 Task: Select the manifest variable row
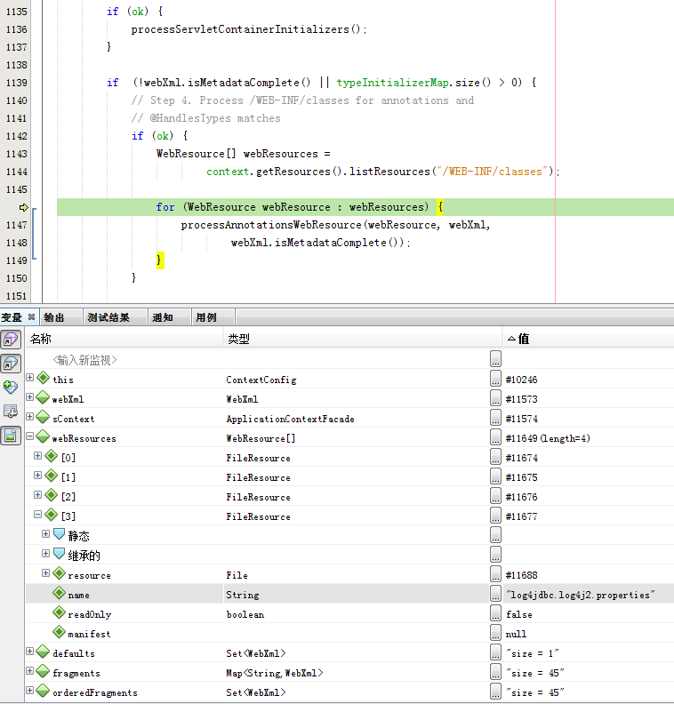click(x=349, y=634)
